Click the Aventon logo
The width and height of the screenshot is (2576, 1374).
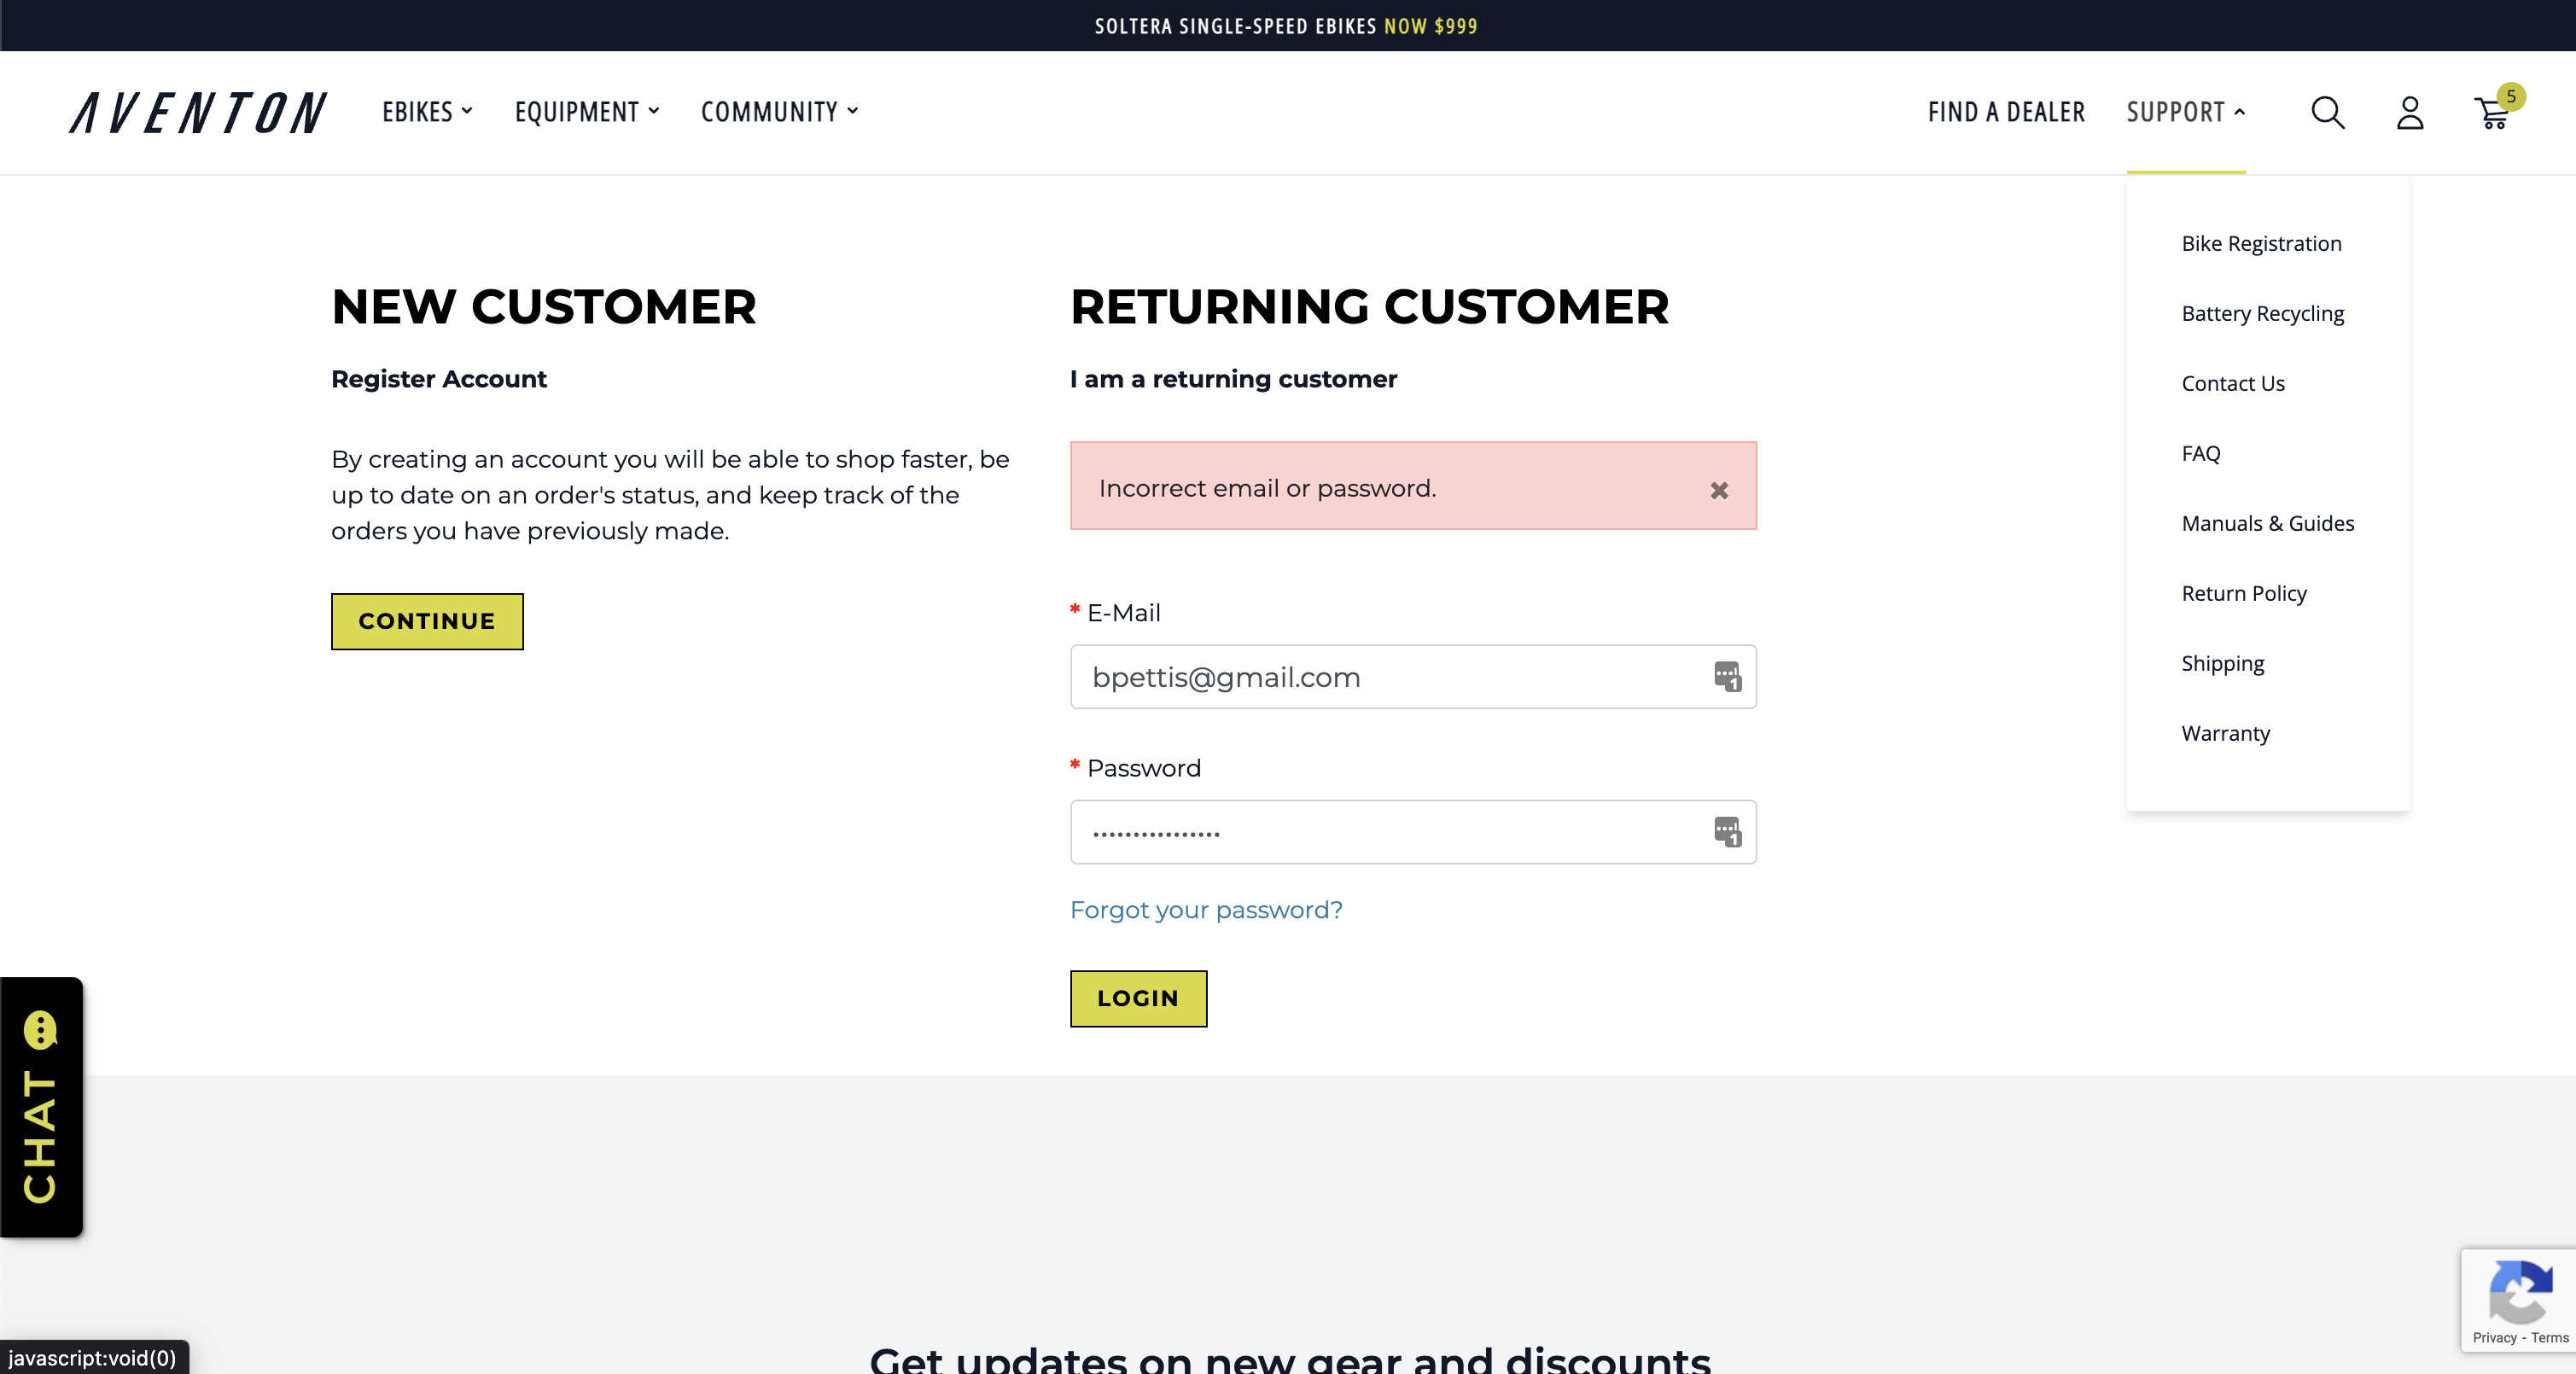198,112
